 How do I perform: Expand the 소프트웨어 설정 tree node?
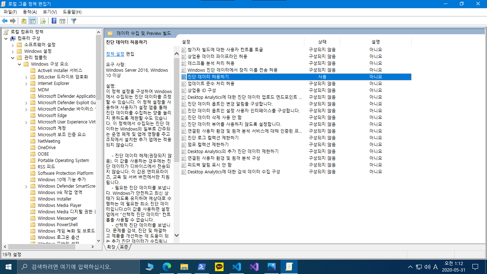coord(13,45)
